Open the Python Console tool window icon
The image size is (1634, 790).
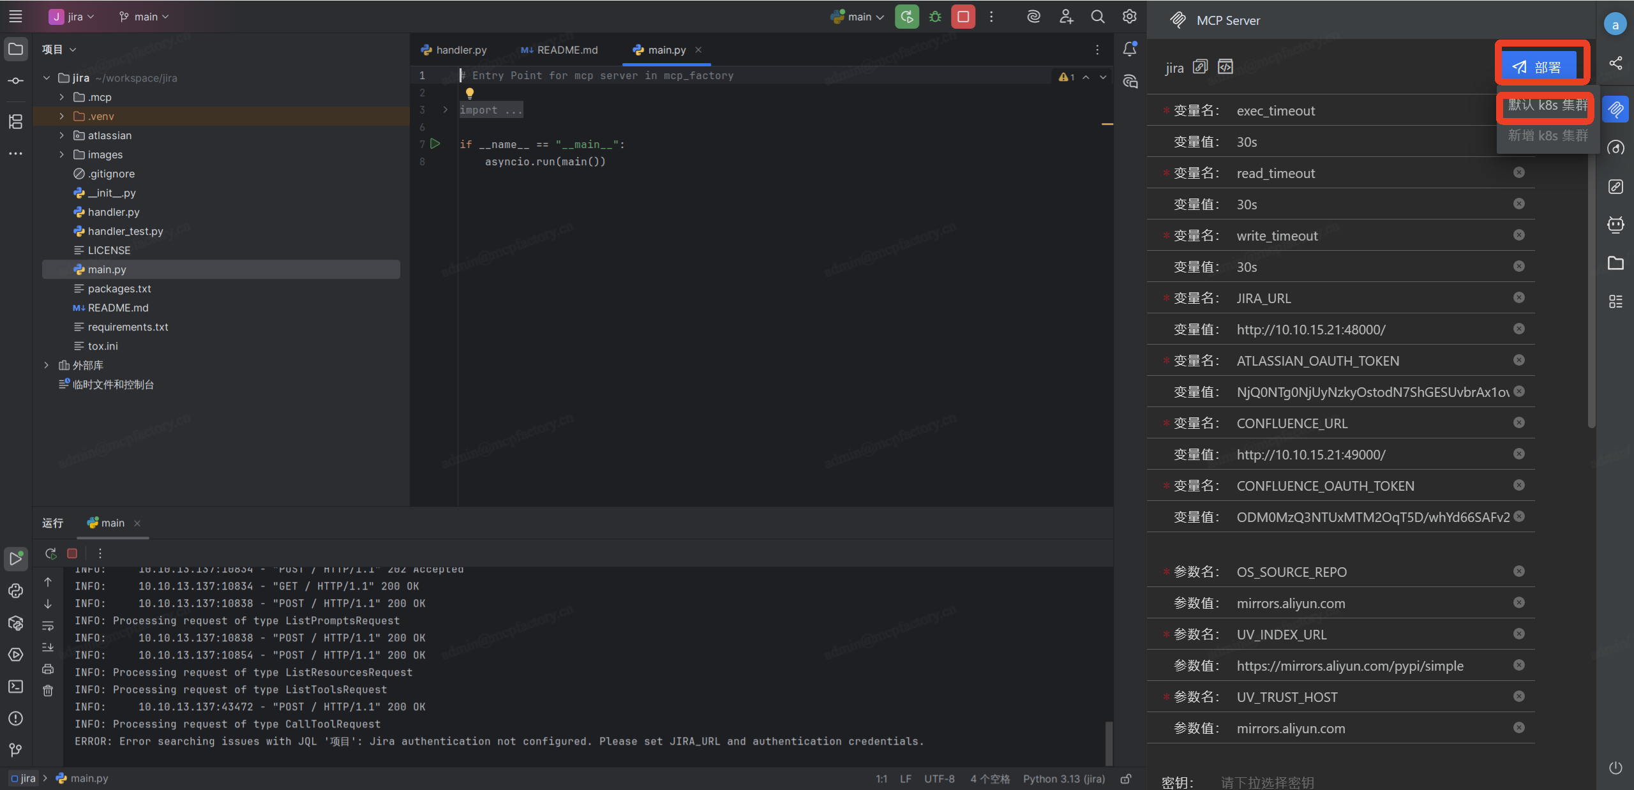tap(15, 591)
